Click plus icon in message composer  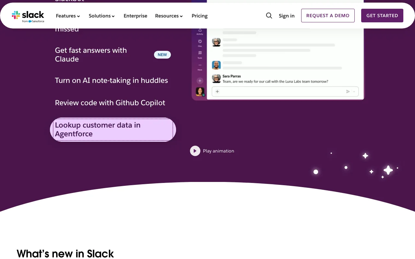[217, 92]
